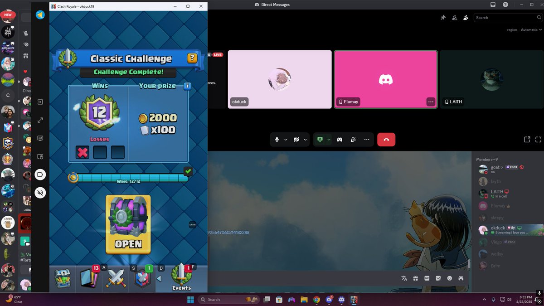
Task: Open LAITH in the members list
Action: (508, 194)
